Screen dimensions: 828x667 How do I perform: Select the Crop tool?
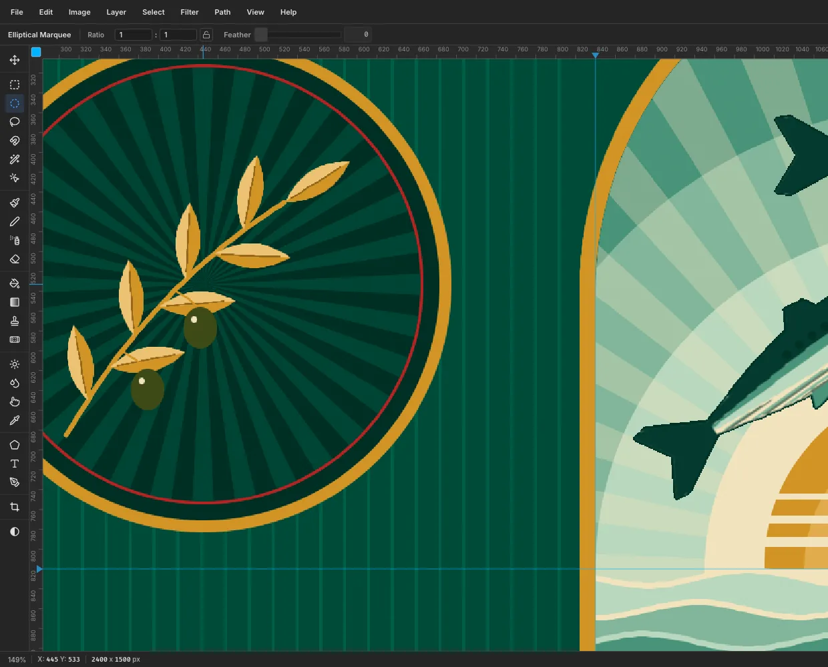click(x=15, y=507)
